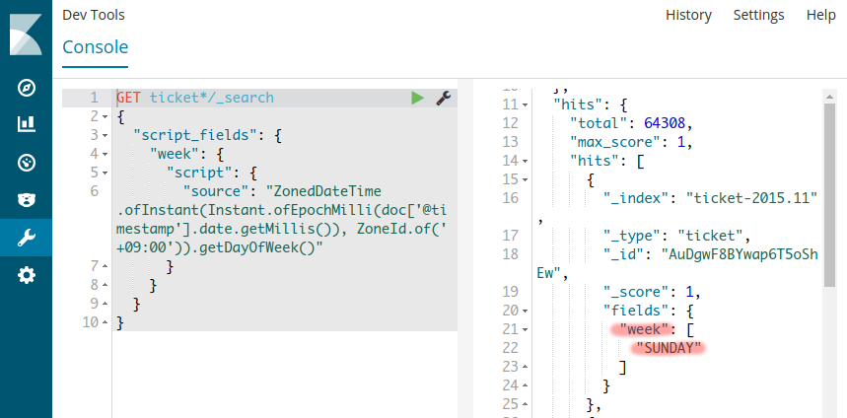This screenshot has height=418, width=847.
Task: Open the History menu
Action: (x=688, y=15)
